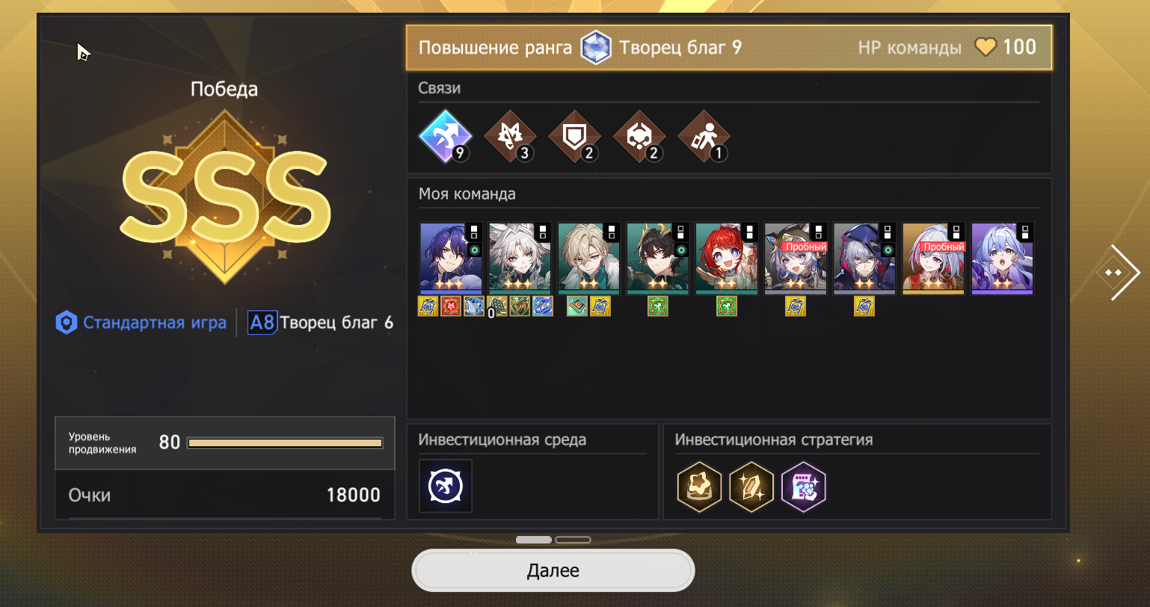Image resolution: width=1150 pixels, height=607 pixels.
Task: Click the heart icon next to HP 100
Action: tap(986, 48)
